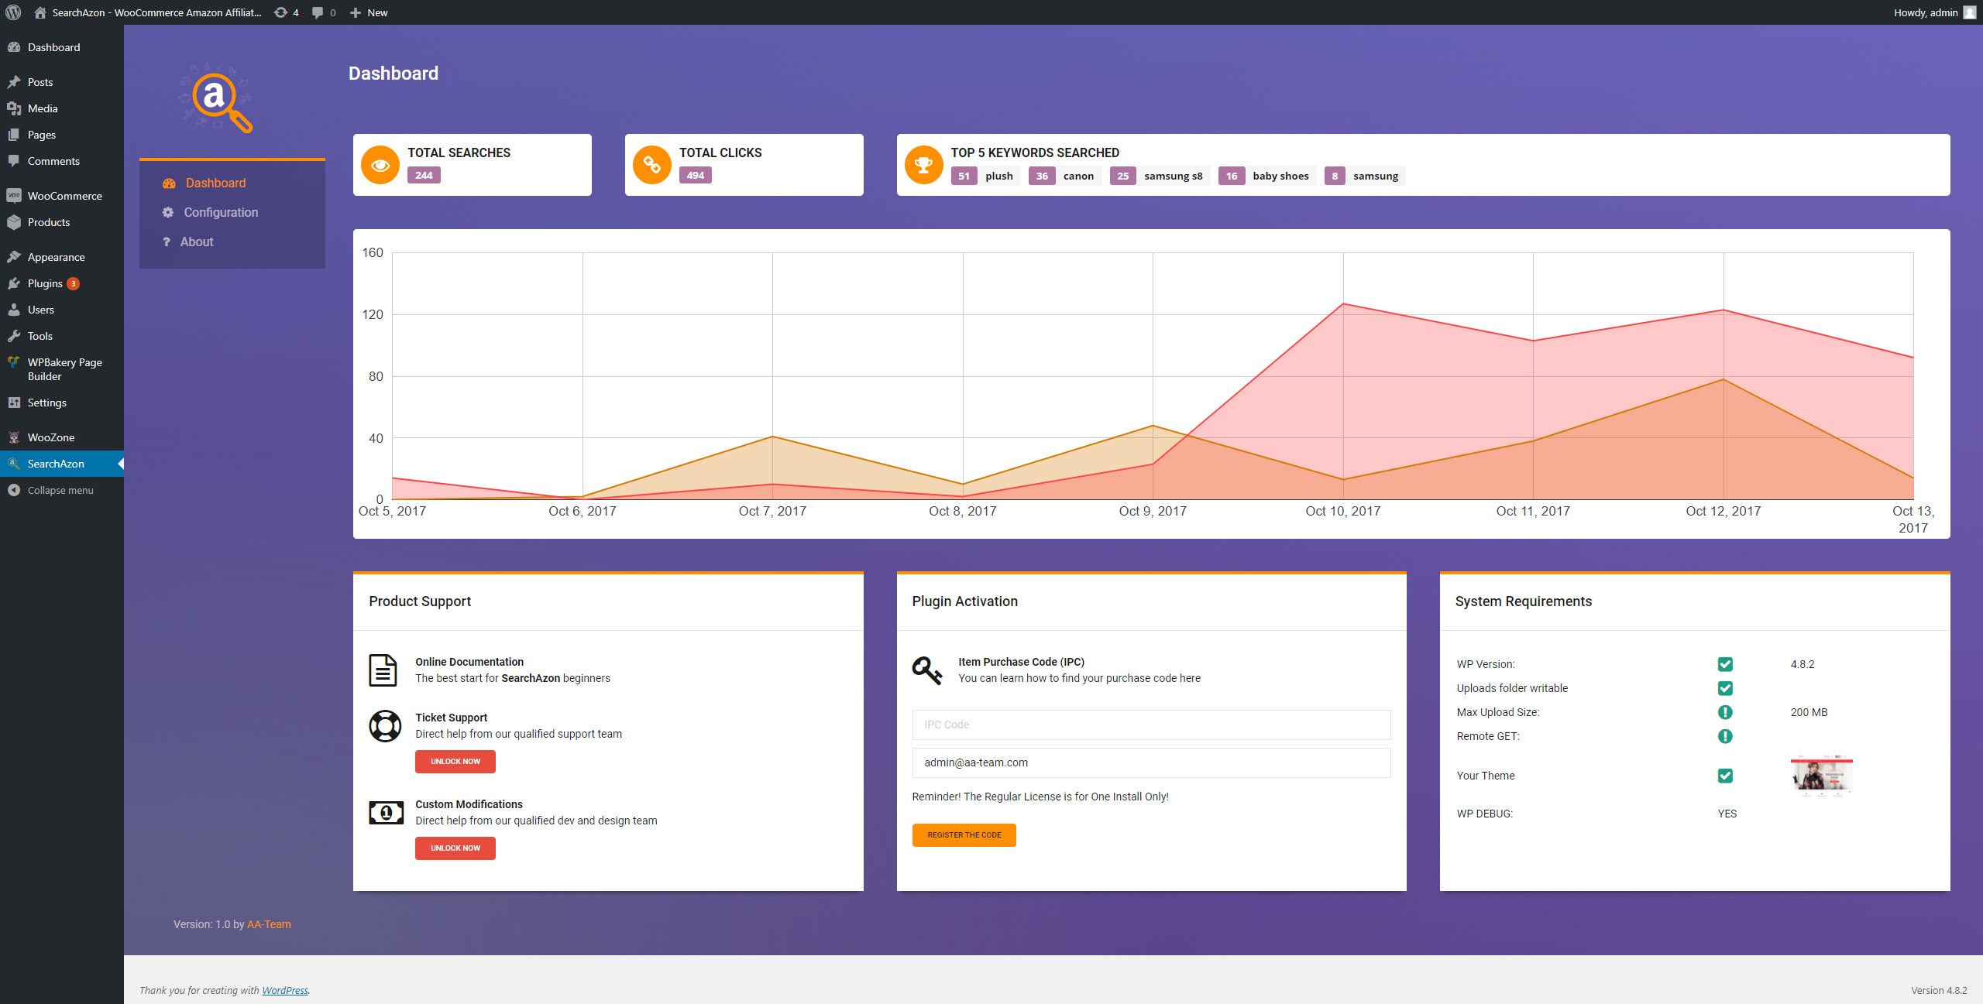This screenshot has width=1983, height=1004.
Task: Open the WPBakery Page Builder menu
Action: pyautogui.click(x=62, y=369)
